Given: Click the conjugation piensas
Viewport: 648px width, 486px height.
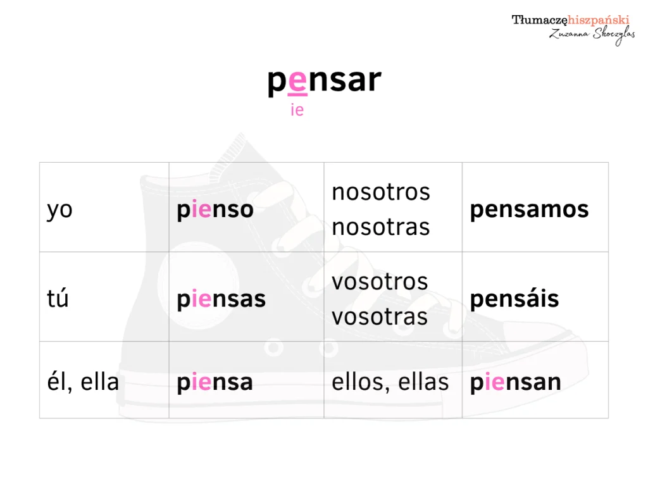Looking at the screenshot, I should pos(221,299).
